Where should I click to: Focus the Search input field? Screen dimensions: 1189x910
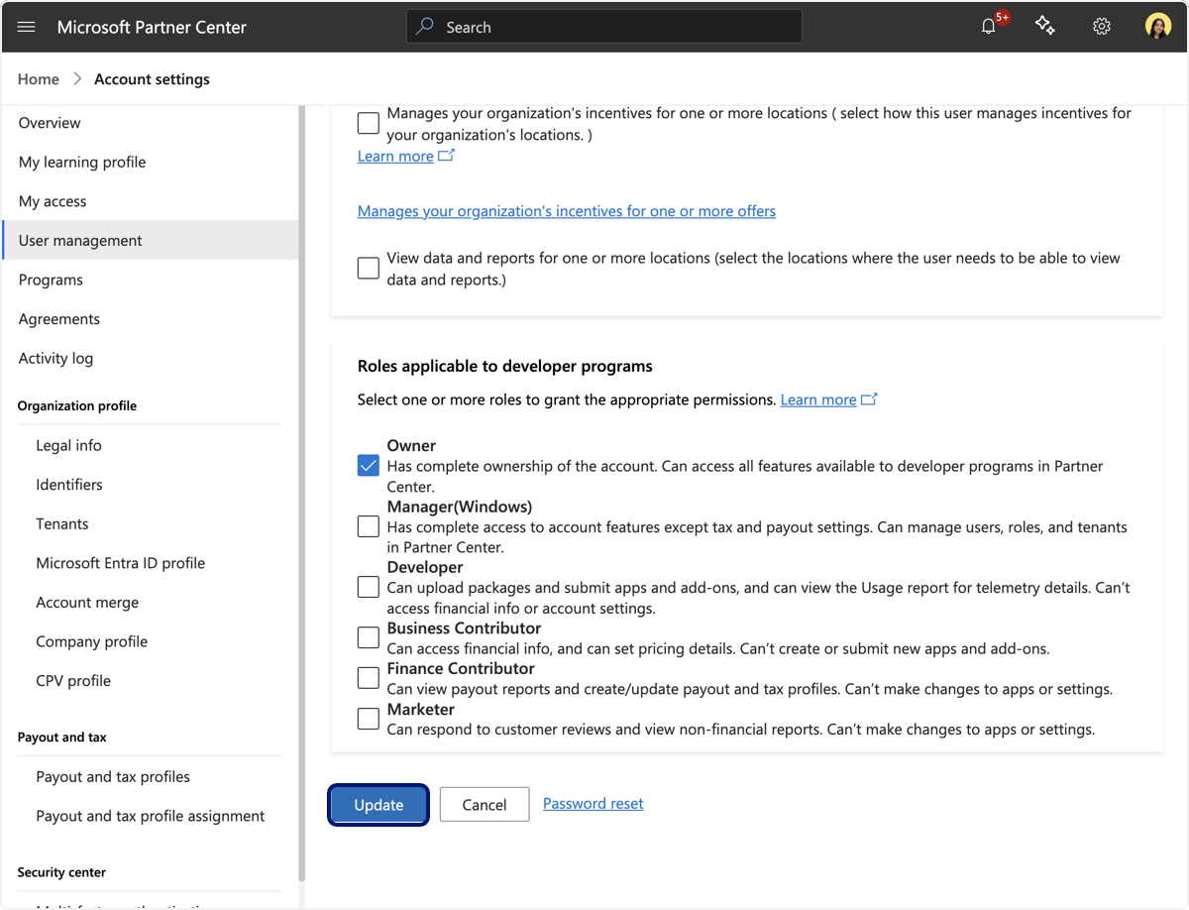click(x=604, y=27)
